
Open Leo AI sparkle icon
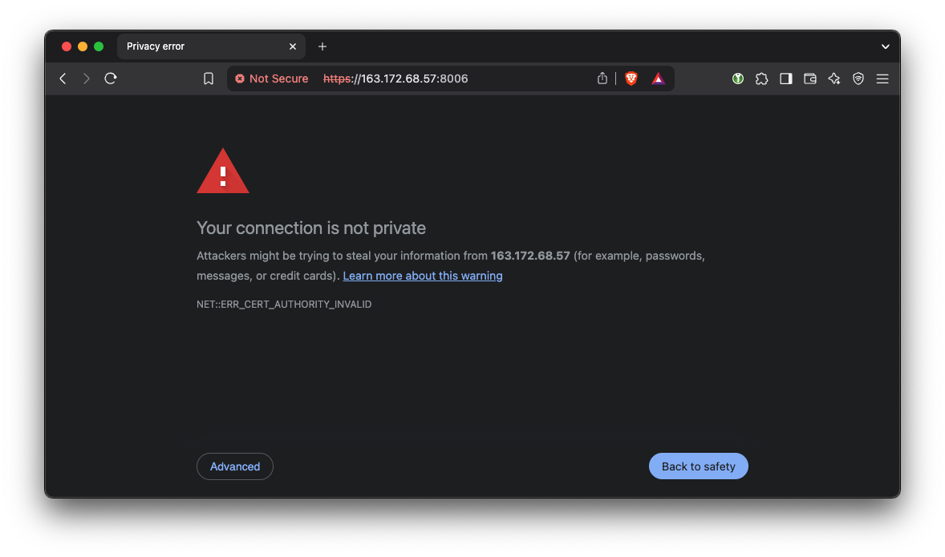(834, 79)
